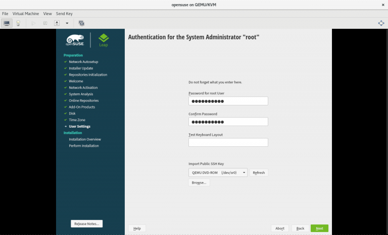This screenshot has width=388, height=235.
Task: Click the openSUSE chameleon logo
Action: point(75,40)
